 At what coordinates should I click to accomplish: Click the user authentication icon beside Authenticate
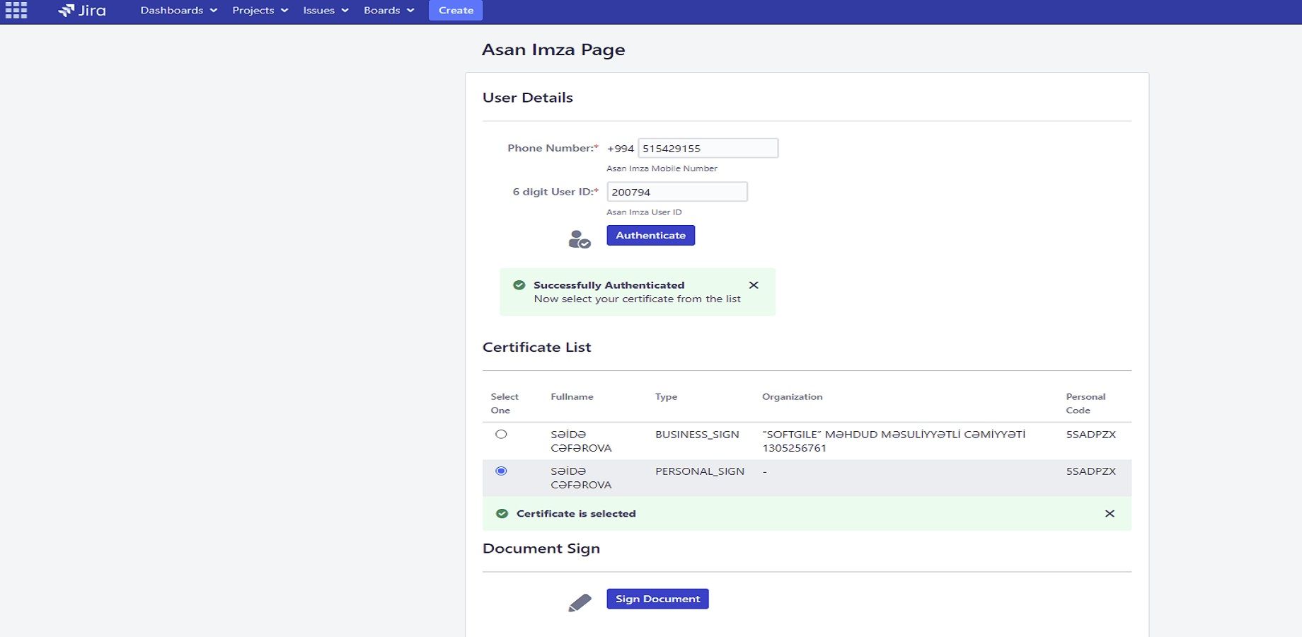(x=580, y=239)
